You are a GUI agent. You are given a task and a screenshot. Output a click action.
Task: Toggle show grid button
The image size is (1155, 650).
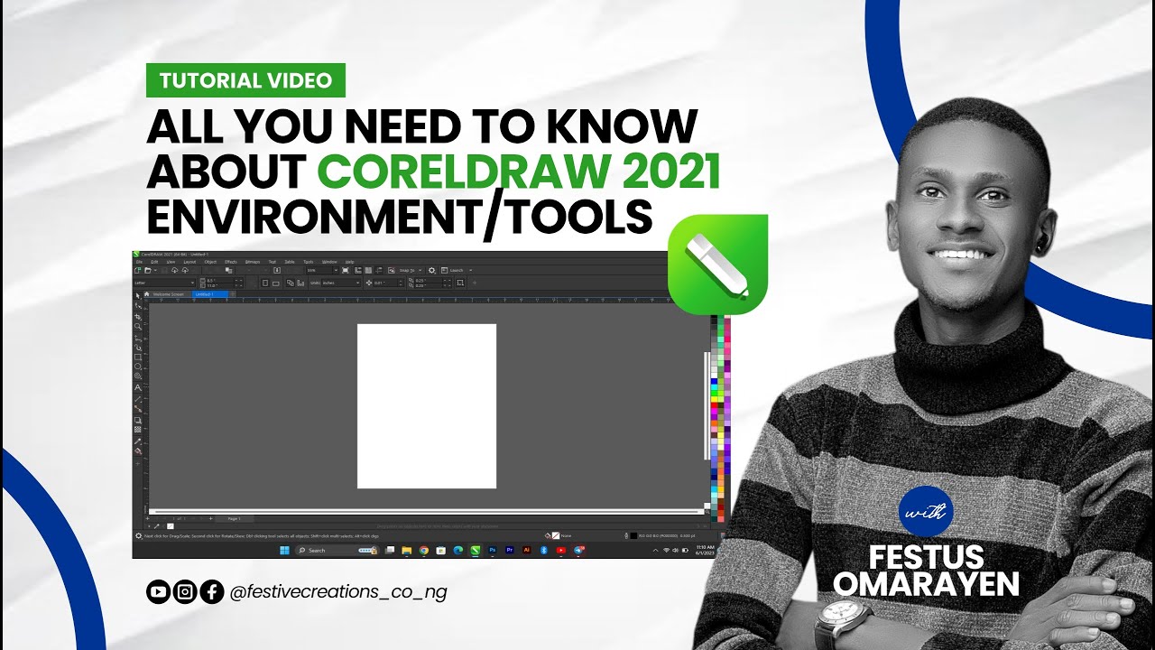click(368, 270)
